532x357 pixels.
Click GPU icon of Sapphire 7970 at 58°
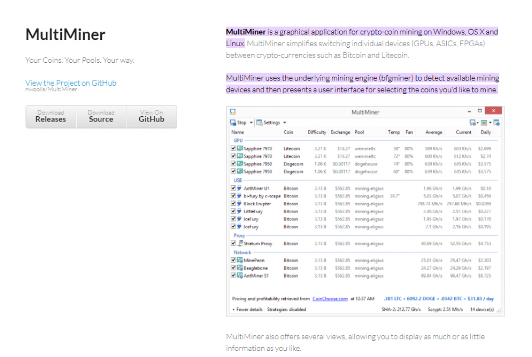[240, 148]
